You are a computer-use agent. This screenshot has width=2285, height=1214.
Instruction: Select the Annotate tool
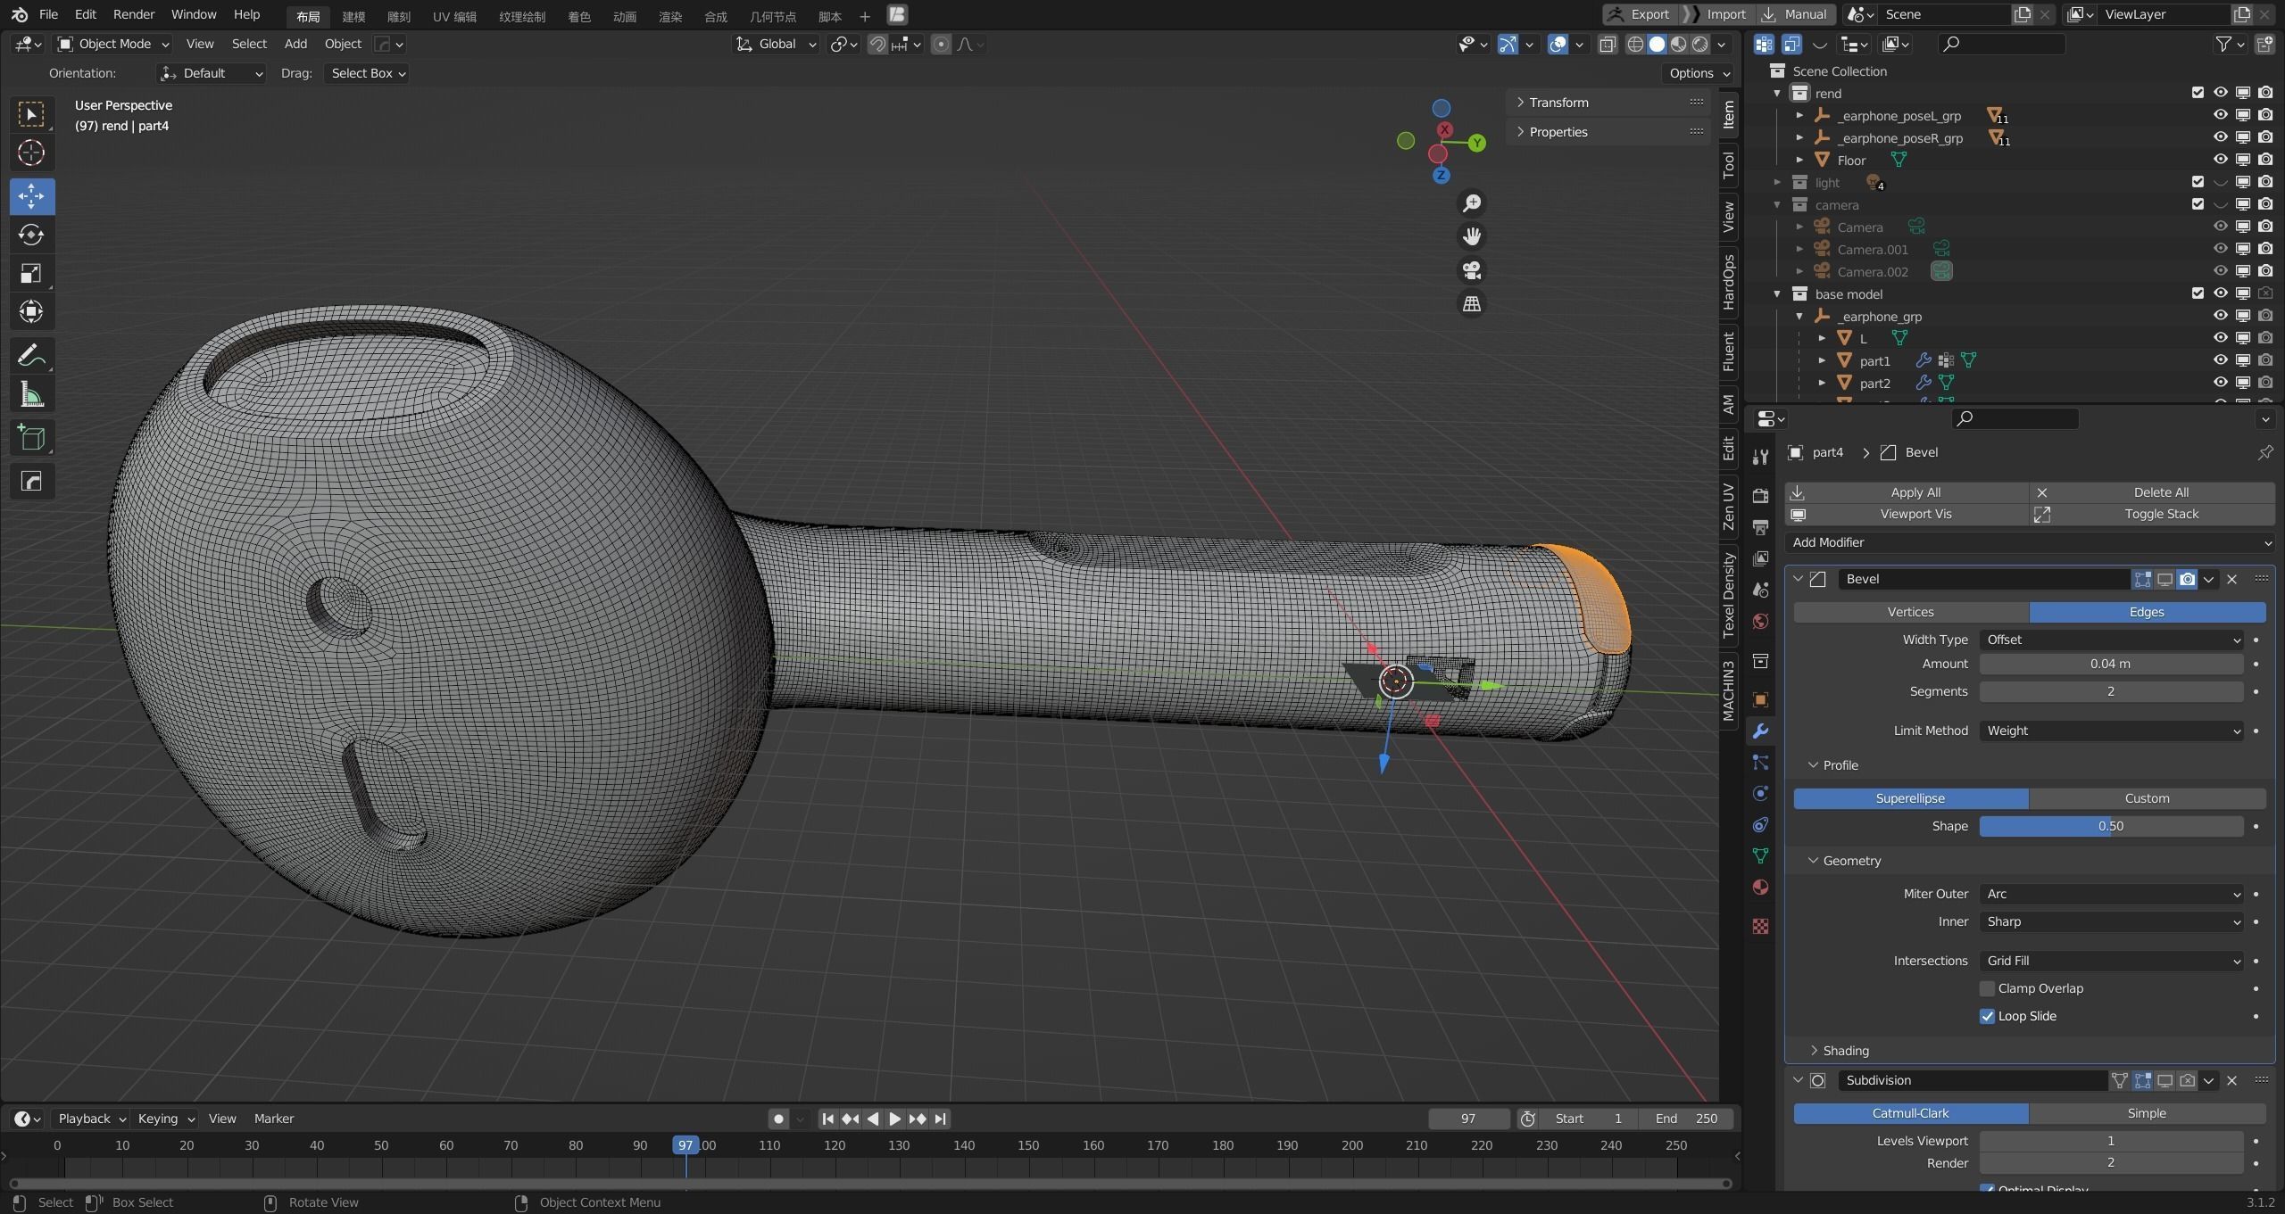(x=31, y=356)
